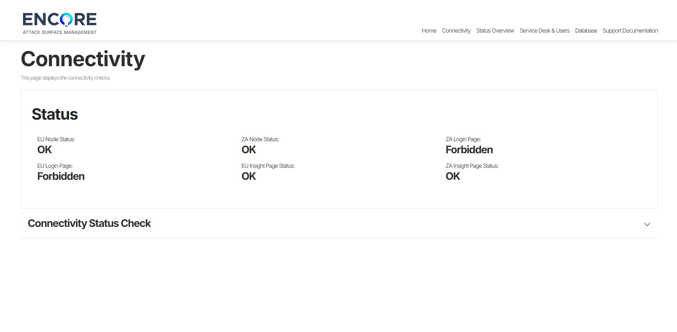Click the "ZA Insight Page Status:" label
The height and width of the screenshot is (332, 677).
pyautogui.click(x=472, y=166)
